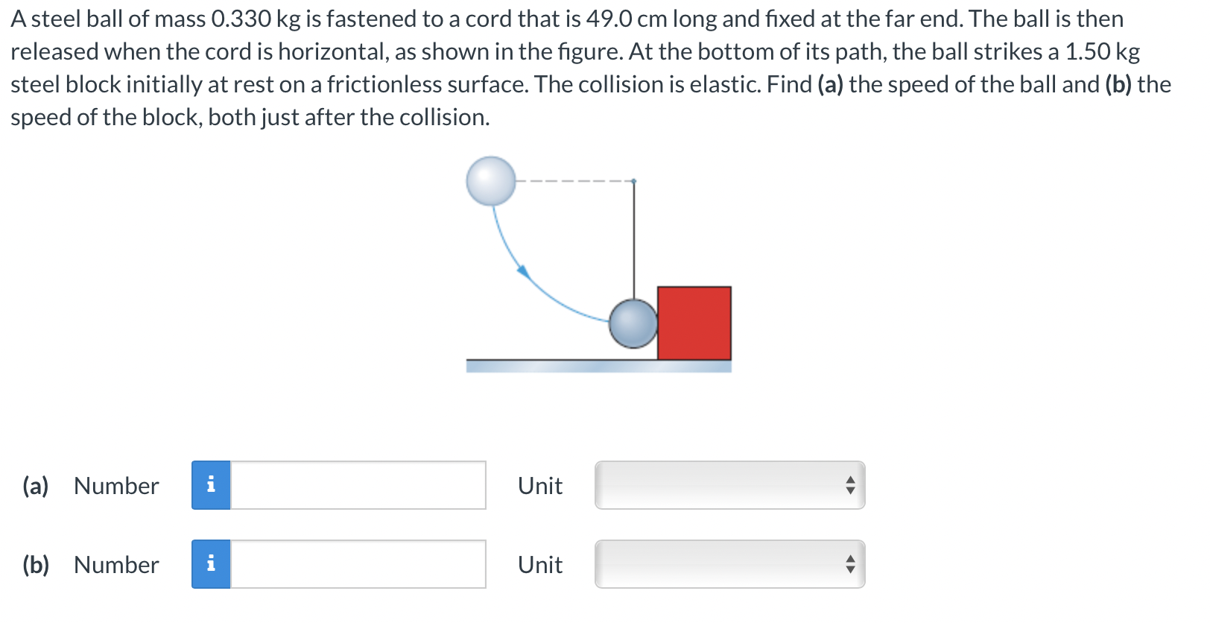Click the dashed cord line in the figure
The height and width of the screenshot is (623, 1210).
[574, 181]
